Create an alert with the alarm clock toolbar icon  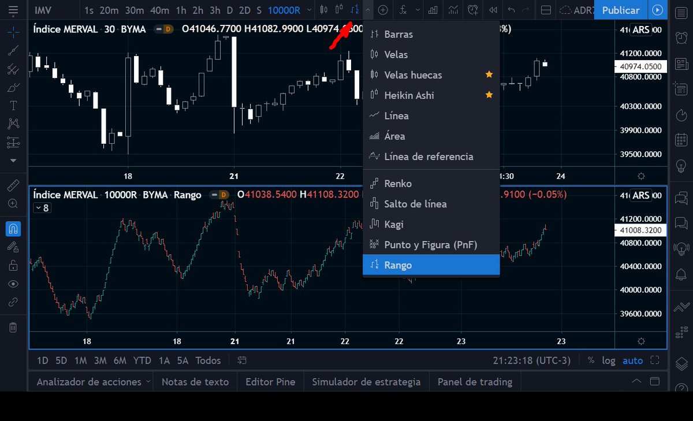pyautogui.click(x=473, y=10)
